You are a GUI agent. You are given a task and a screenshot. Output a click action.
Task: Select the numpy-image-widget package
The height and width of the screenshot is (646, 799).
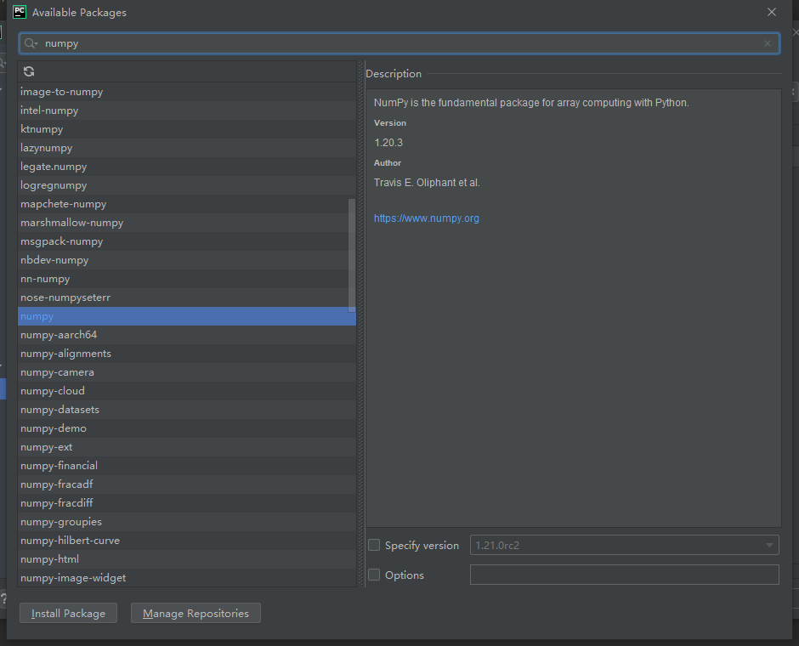(73, 577)
